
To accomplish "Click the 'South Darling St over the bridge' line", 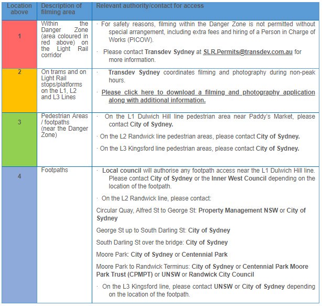I will point(162,242).
